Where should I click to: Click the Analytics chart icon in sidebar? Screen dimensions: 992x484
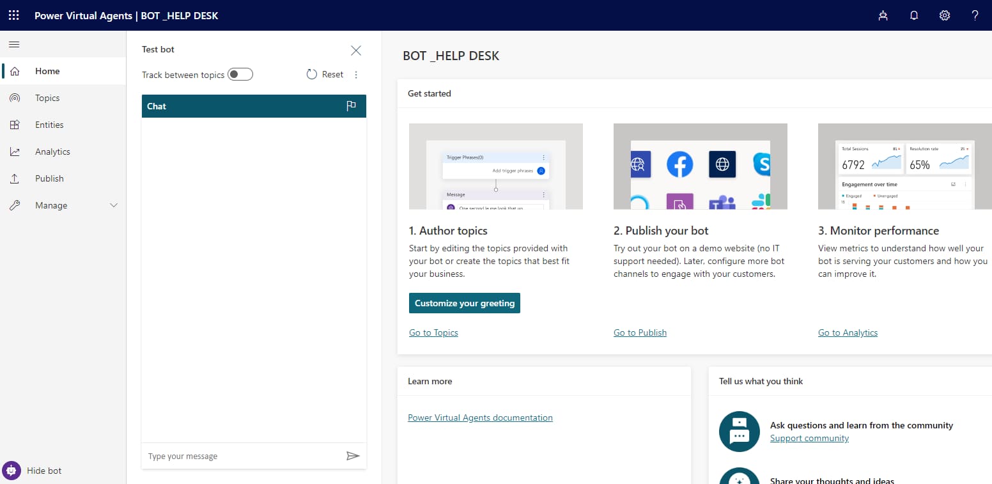[15, 152]
